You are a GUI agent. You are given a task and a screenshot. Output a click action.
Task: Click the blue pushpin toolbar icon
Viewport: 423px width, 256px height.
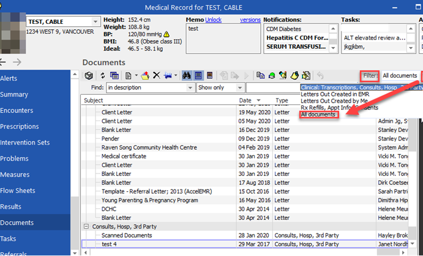pos(168,76)
